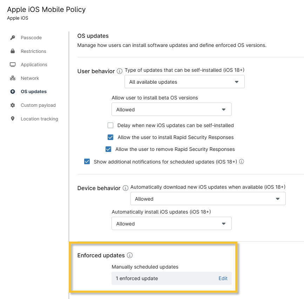Click the Custom payload gear icon
The height and width of the screenshot is (299, 304).
[12, 105]
